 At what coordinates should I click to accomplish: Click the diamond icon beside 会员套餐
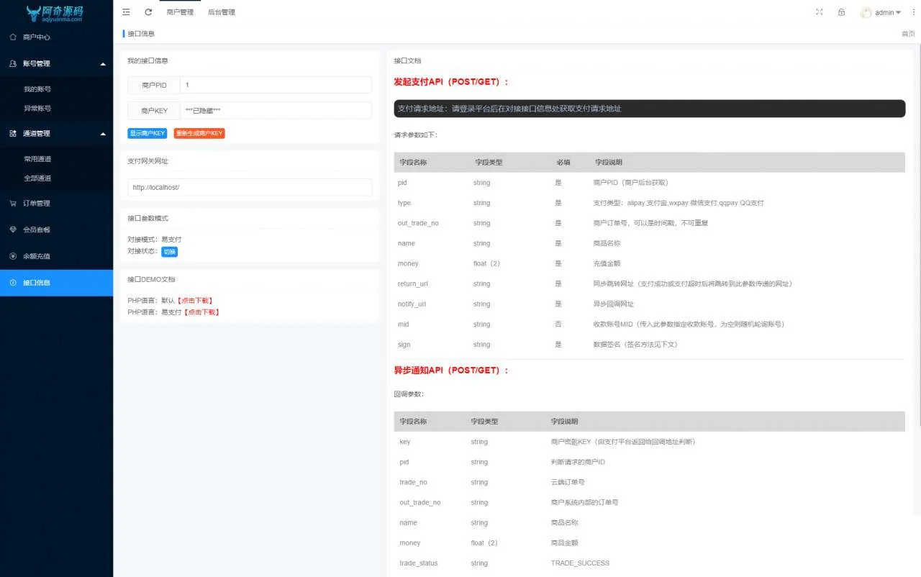click(13, 230)
